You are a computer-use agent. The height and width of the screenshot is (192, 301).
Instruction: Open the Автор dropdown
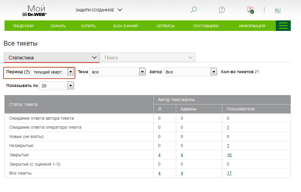point(190,72)
